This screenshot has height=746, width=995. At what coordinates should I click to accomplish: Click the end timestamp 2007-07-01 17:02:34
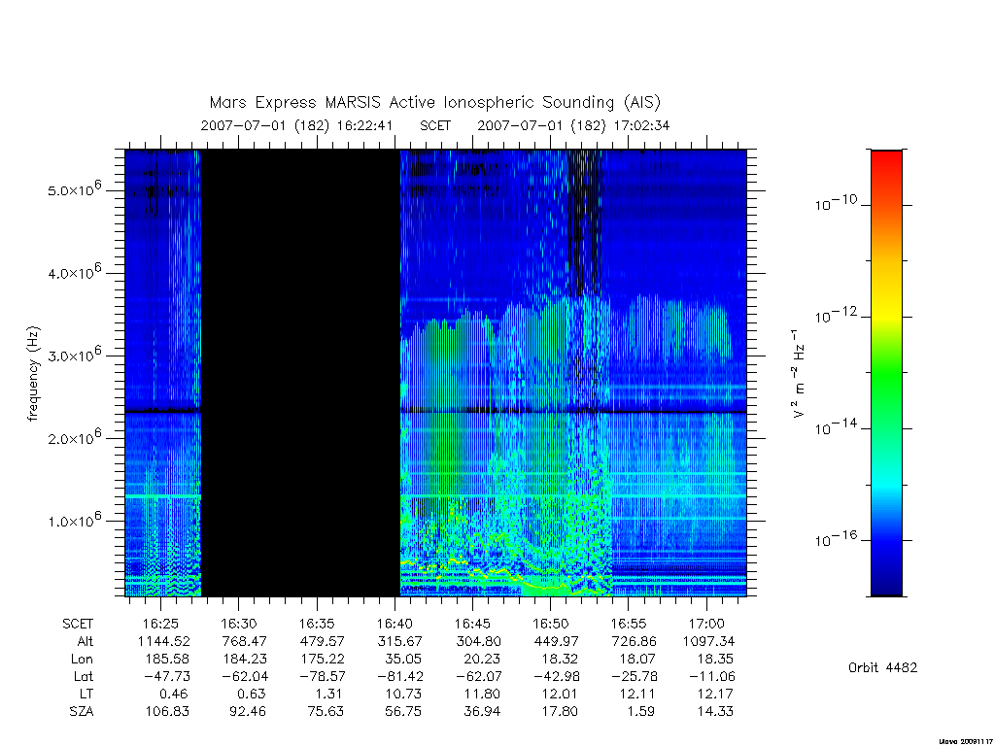point(573,125)
